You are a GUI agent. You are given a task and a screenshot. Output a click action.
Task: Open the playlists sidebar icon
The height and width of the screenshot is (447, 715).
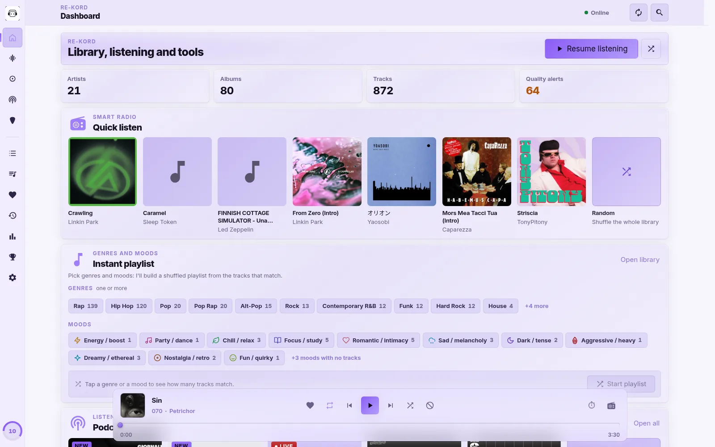pyautogui.click(x=13, y=174)
